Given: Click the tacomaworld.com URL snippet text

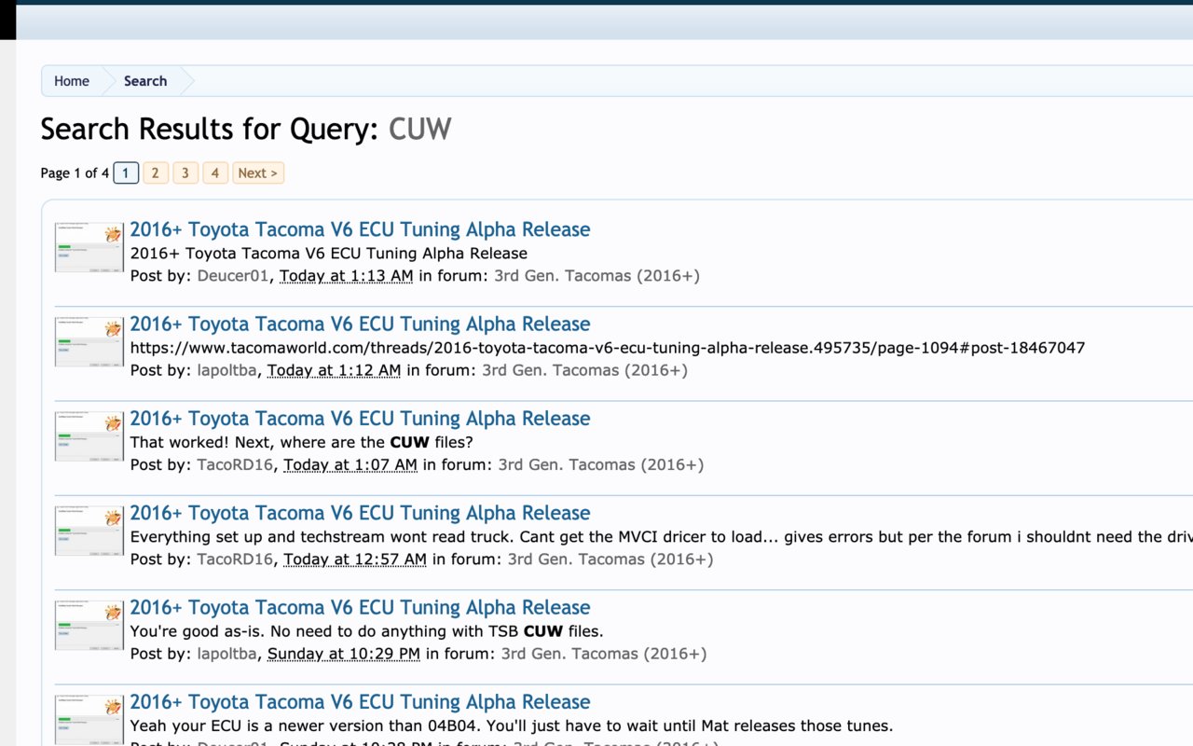Looking at the screenshot, I should tap(608, 348).
